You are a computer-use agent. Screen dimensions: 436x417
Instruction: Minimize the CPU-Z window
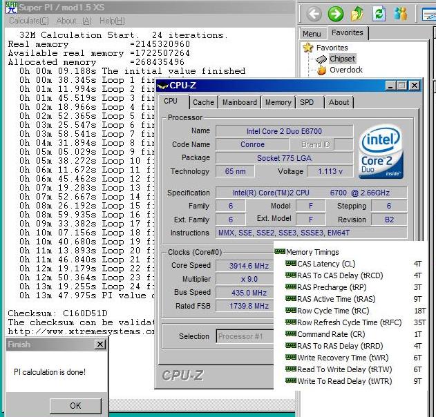click(390, 86)
